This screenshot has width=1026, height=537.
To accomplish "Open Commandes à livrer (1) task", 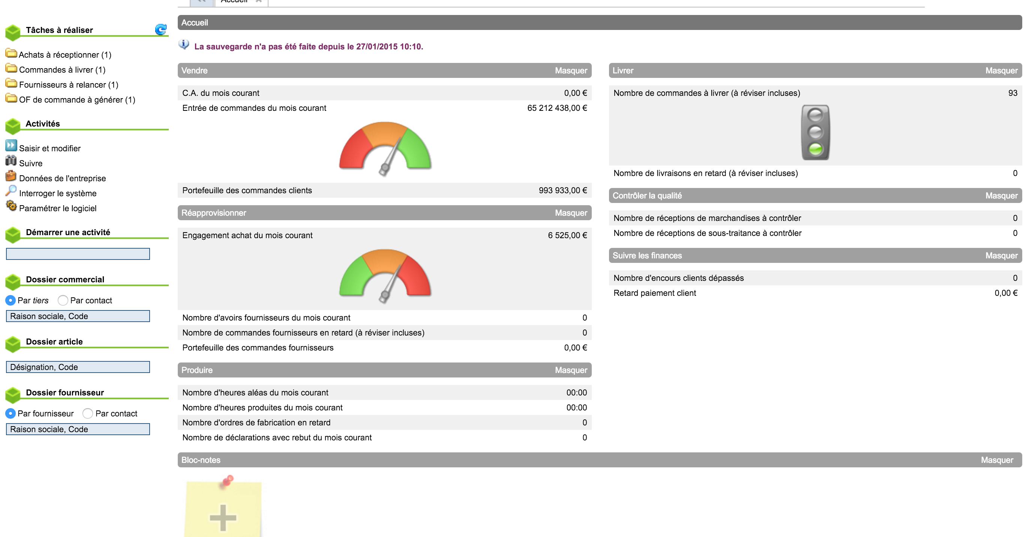I will click(x=62, y=70).
